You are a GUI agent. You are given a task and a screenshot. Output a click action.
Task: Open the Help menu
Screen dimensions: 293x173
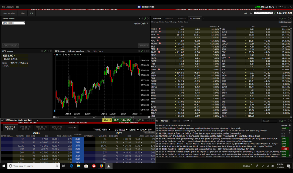coord(17,7)
